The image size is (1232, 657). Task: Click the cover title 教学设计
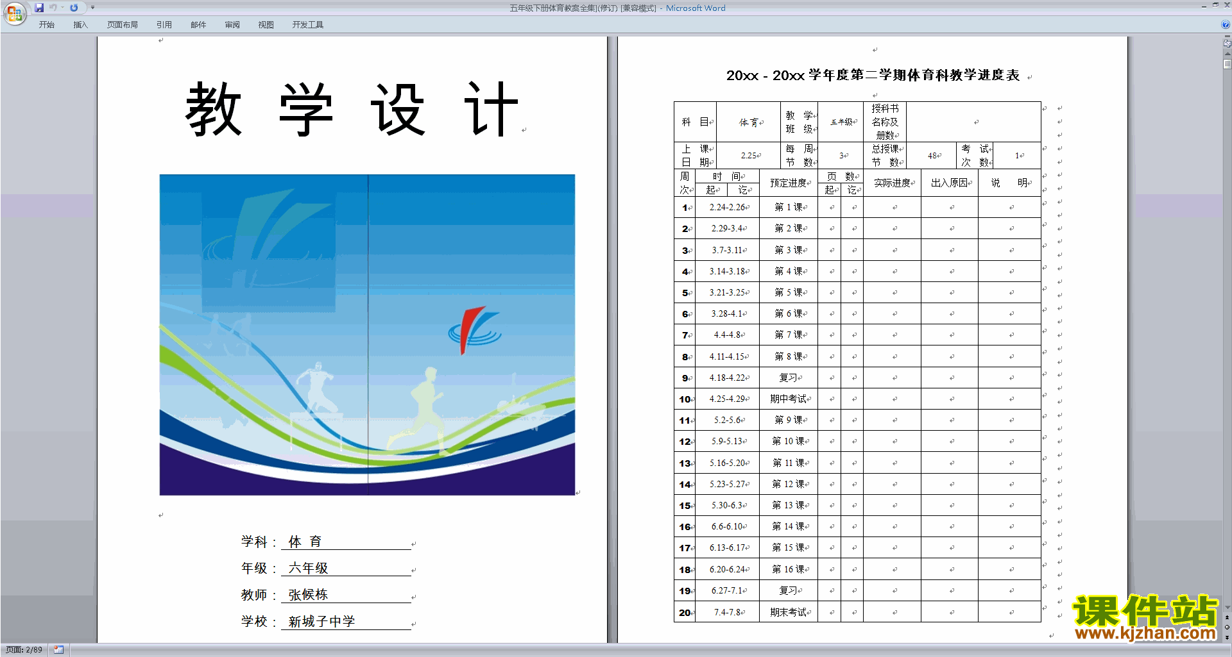pyautogui.click(x=352, y=110)
